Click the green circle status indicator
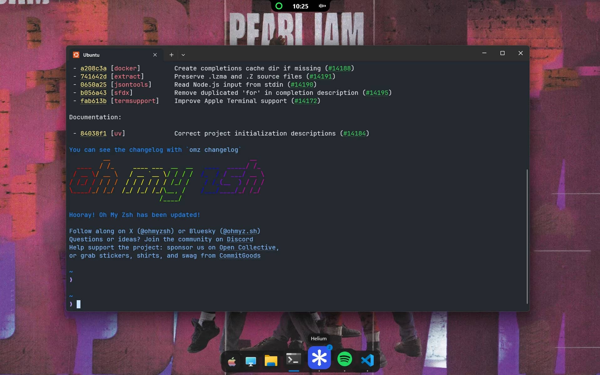The width and height of the screenshot is (600, 375). pos(279,6)
